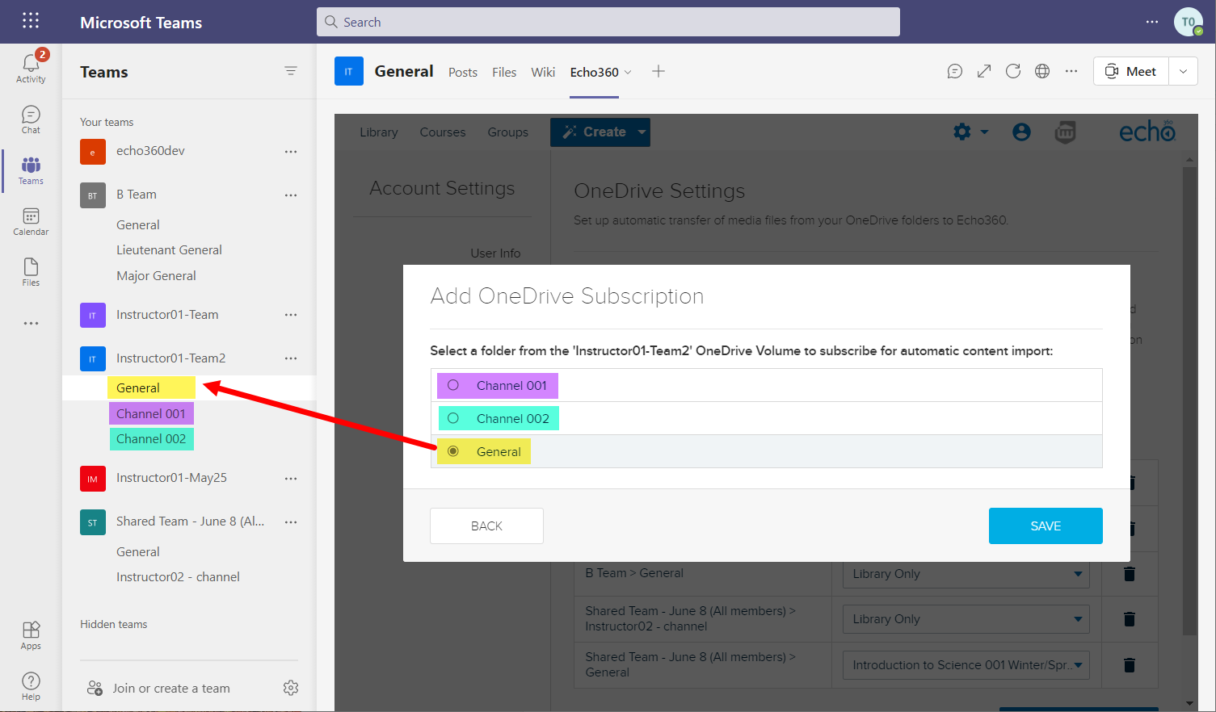Open the Echo360 Library menu
The height and width of the screenshot is (712, 1216).
(379, 132)
